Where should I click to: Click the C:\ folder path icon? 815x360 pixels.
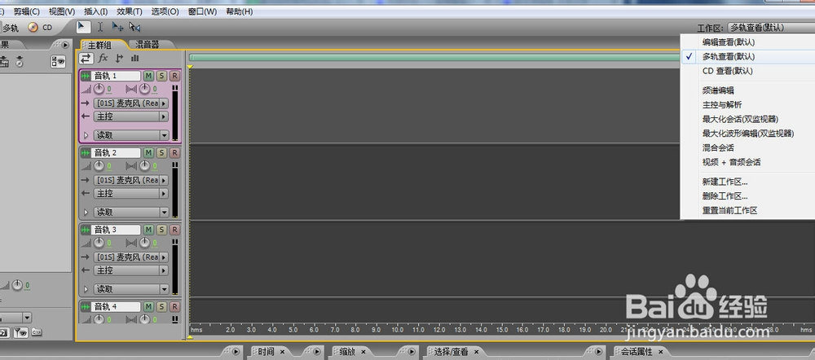[x=37, y=332]
